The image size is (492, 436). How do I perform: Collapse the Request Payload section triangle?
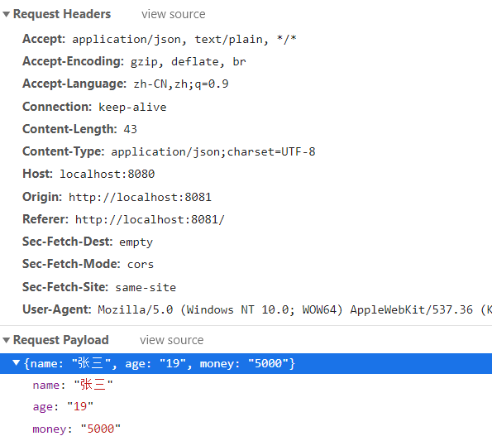tap(7, 340)
